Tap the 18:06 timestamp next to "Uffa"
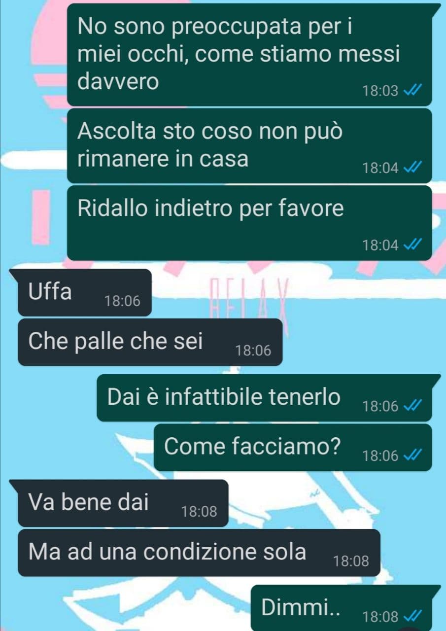This screenshot has height=631, width=446. [x=122, y=301]
